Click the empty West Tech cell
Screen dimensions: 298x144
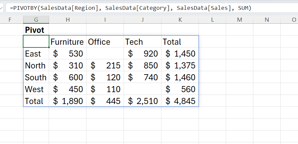[x=143, y=89]
